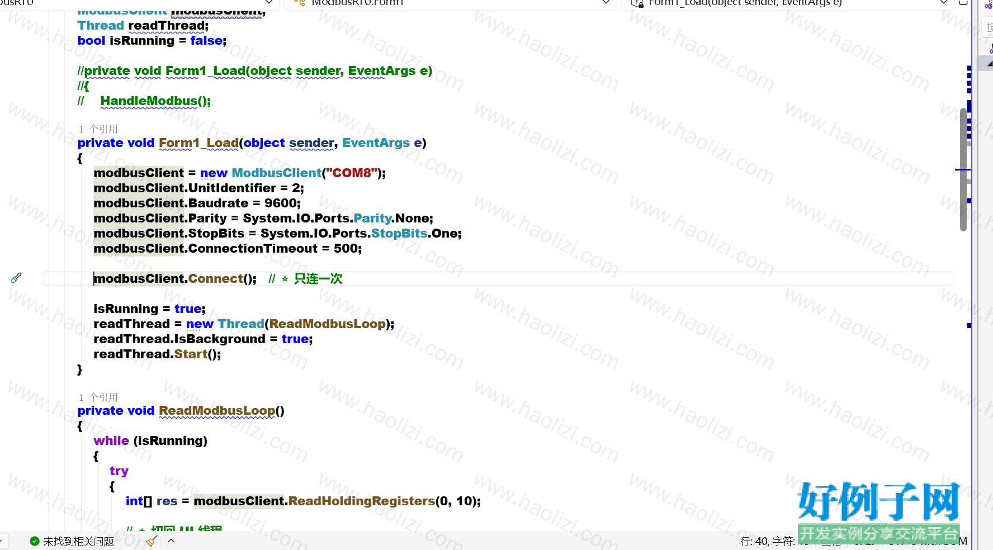This screenshot has height=550, width=993.
Task: Open the ModbusRTU project dropdown arrow
Action: coord(269,3)
